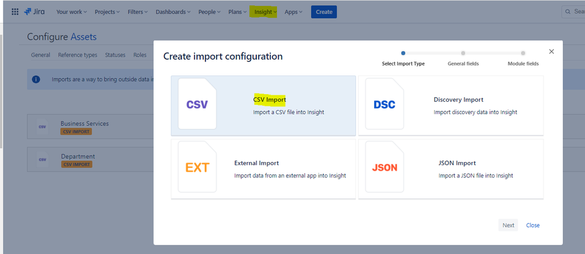Click CSV IMPORT badge under Department

pos(77,164)
